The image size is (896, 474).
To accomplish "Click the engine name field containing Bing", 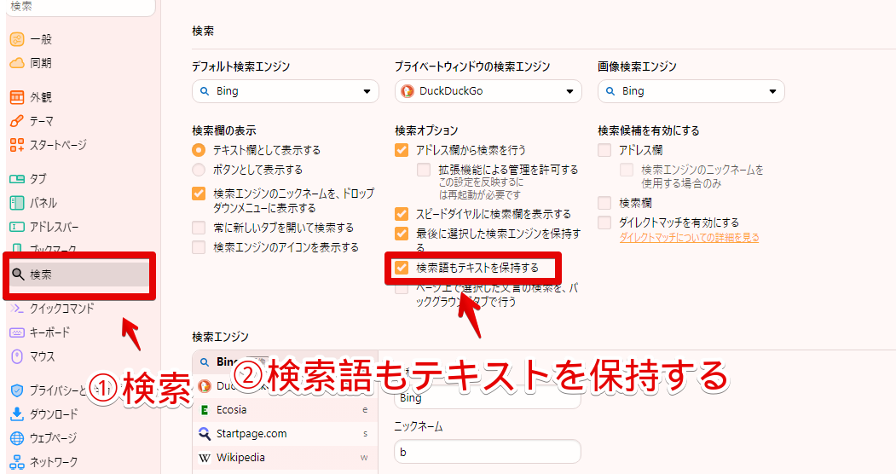I will pos(488,398).
